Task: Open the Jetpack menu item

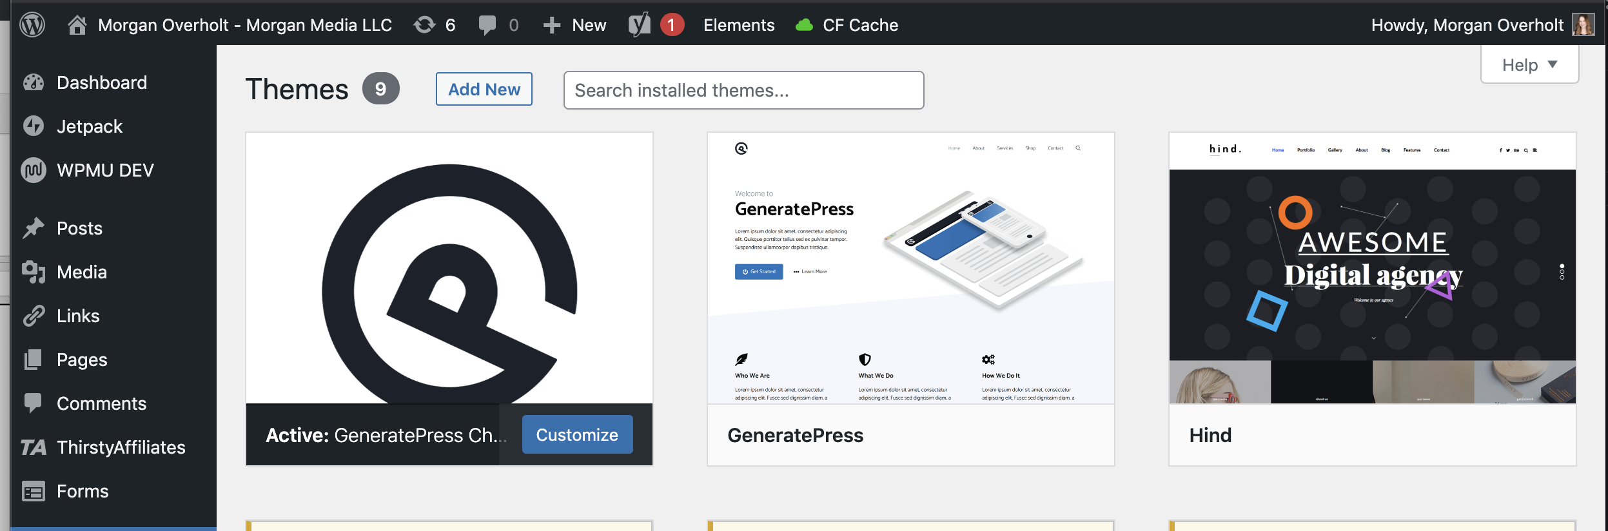Action: [x=90, y=126]
